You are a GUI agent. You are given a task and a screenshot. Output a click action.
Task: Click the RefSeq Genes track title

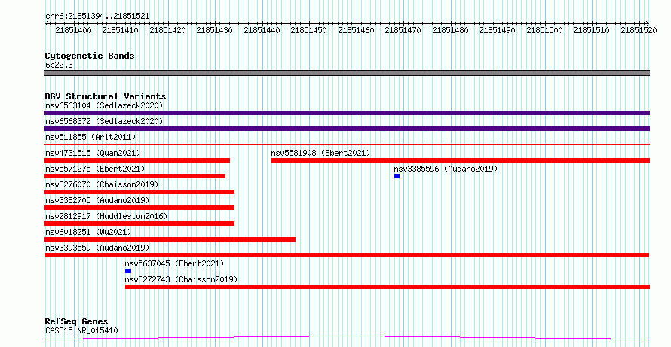coord(77,321)
